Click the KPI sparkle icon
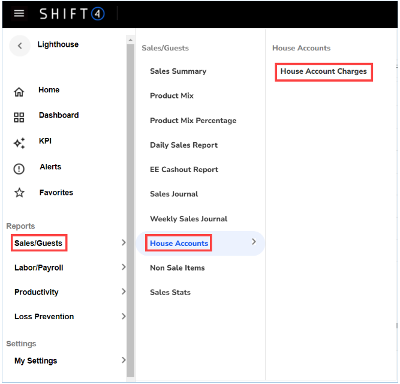 tap(19, 143)
